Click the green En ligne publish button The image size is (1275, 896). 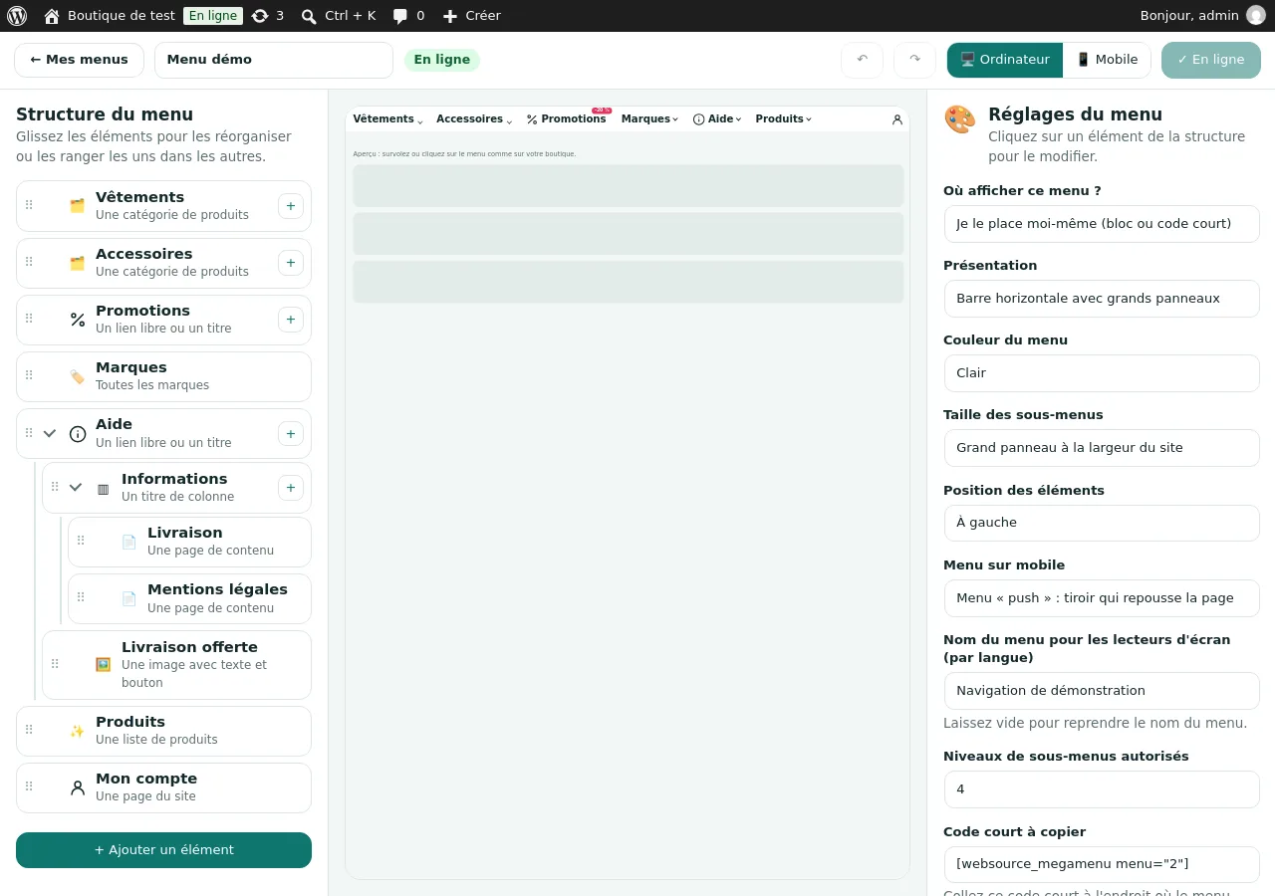1211,60
